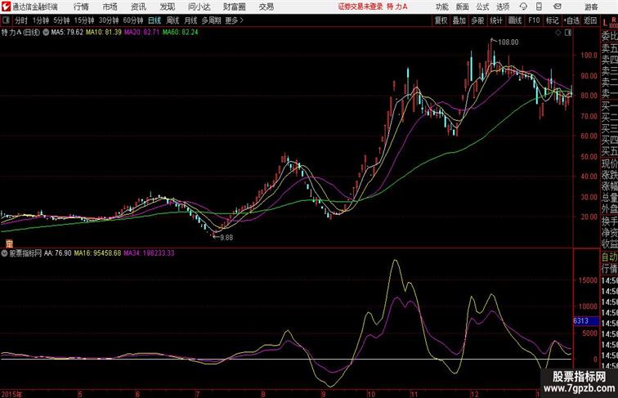Click MA5: 79.62 value label
Viewport: 618px width, 398px height.
[67, 33]
